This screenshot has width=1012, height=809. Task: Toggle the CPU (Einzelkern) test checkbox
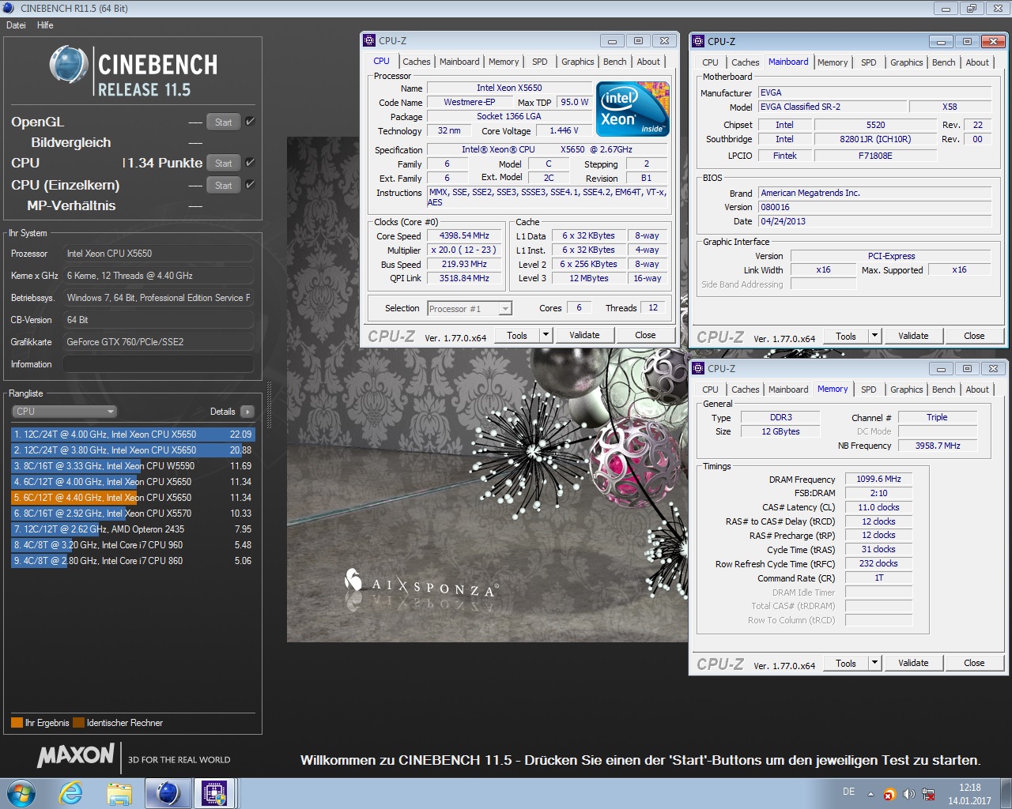pyautogui.click(x=250, y=185)
